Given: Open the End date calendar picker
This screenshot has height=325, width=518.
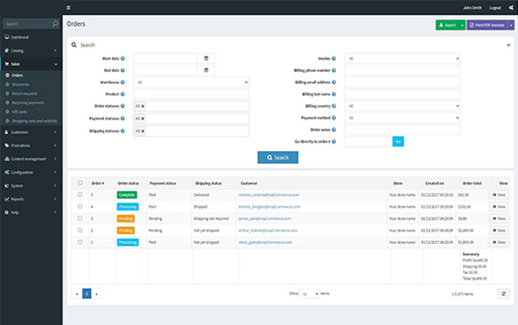Looking at the screenshot, I should point(206,70).
